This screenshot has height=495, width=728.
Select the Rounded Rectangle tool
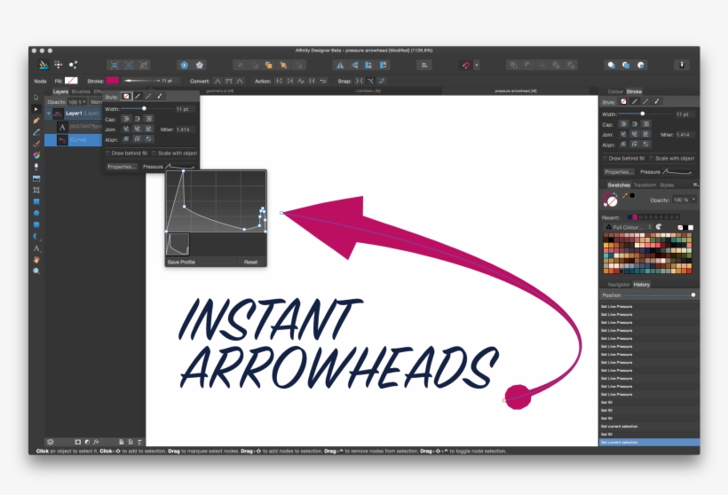36,225
